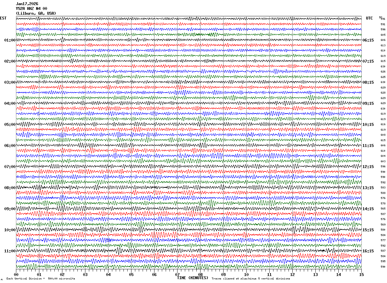
Task: Click the DC offset value 608
Action: tap(383, 135)
